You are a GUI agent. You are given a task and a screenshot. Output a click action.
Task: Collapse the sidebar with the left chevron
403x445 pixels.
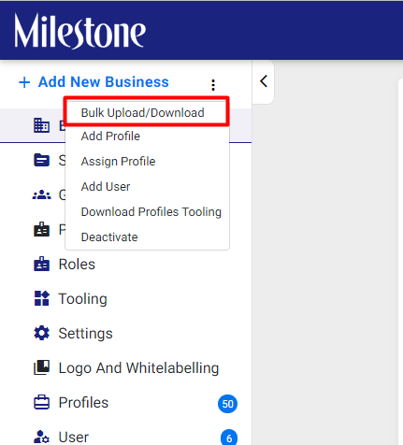point(264,81)
